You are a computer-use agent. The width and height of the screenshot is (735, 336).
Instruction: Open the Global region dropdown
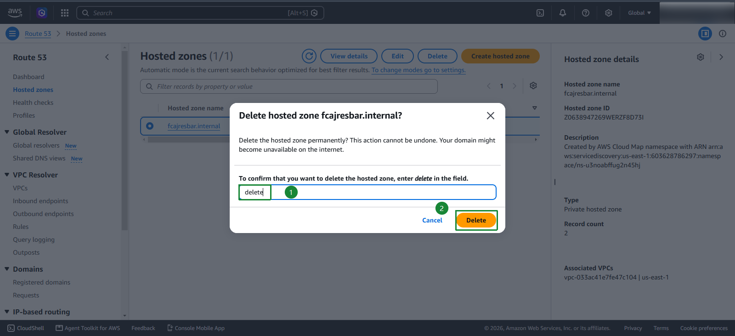point(639,13)
